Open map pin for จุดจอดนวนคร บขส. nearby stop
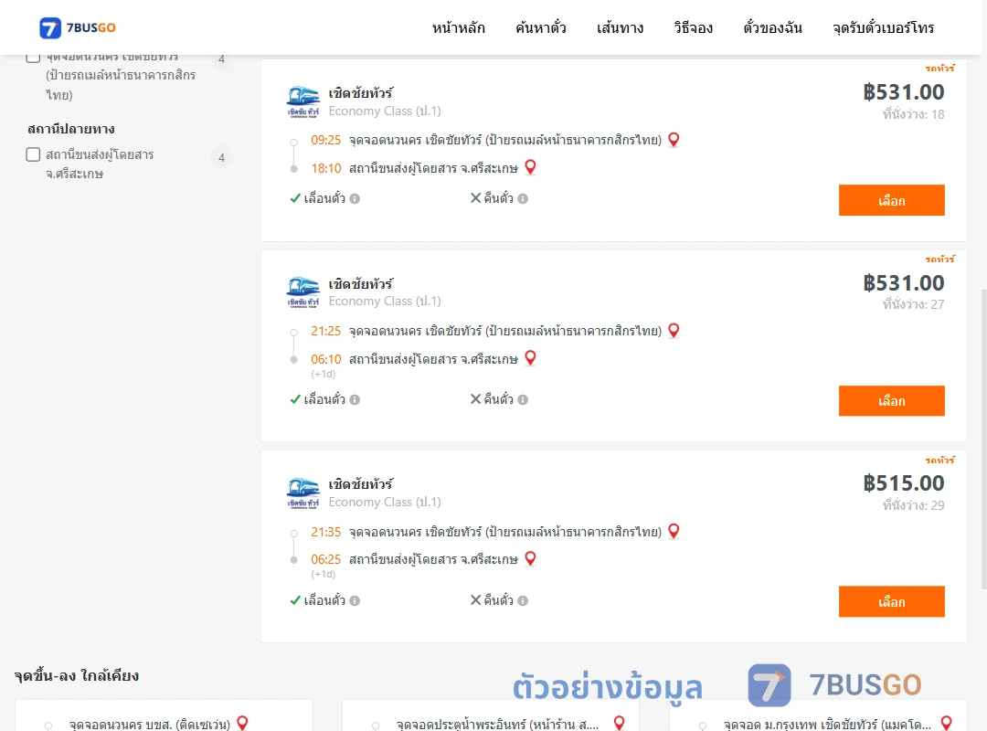The height and width of the screenshot is (731, 987). pos(242,724)
